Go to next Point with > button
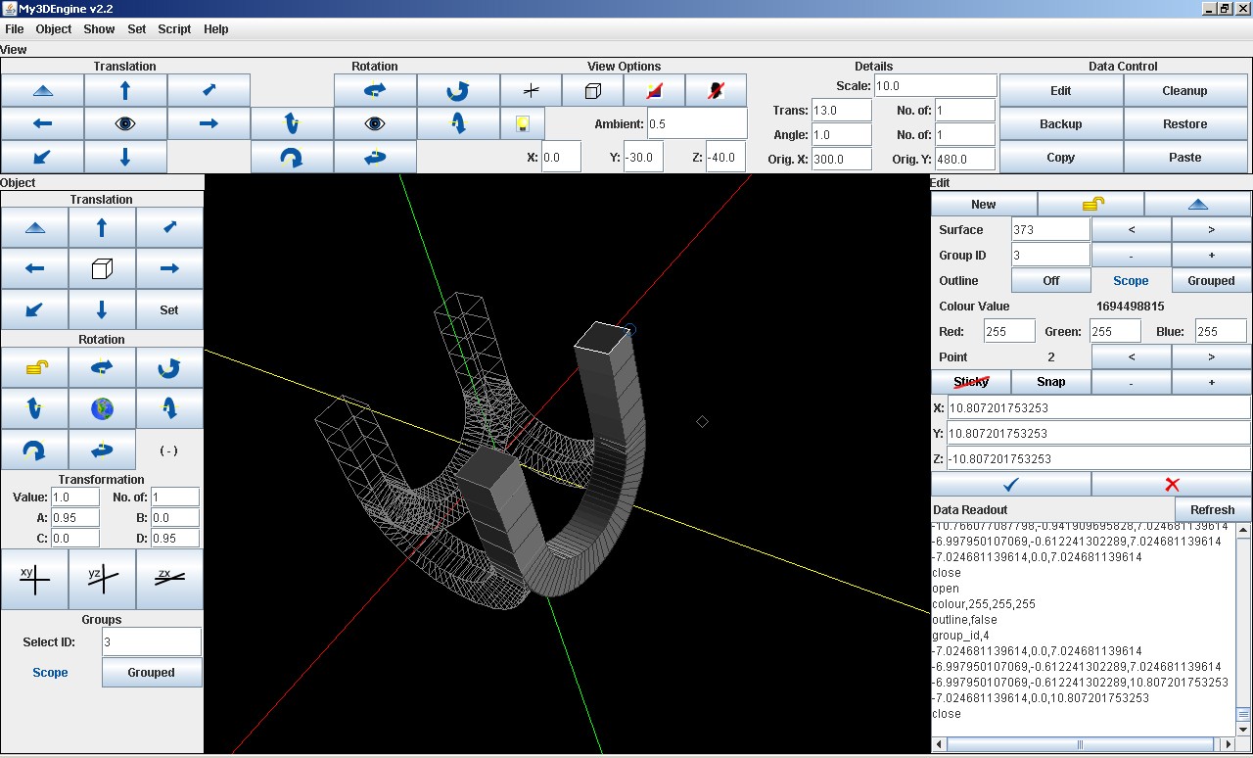Screen dimensions: 1253x758 1211,356
